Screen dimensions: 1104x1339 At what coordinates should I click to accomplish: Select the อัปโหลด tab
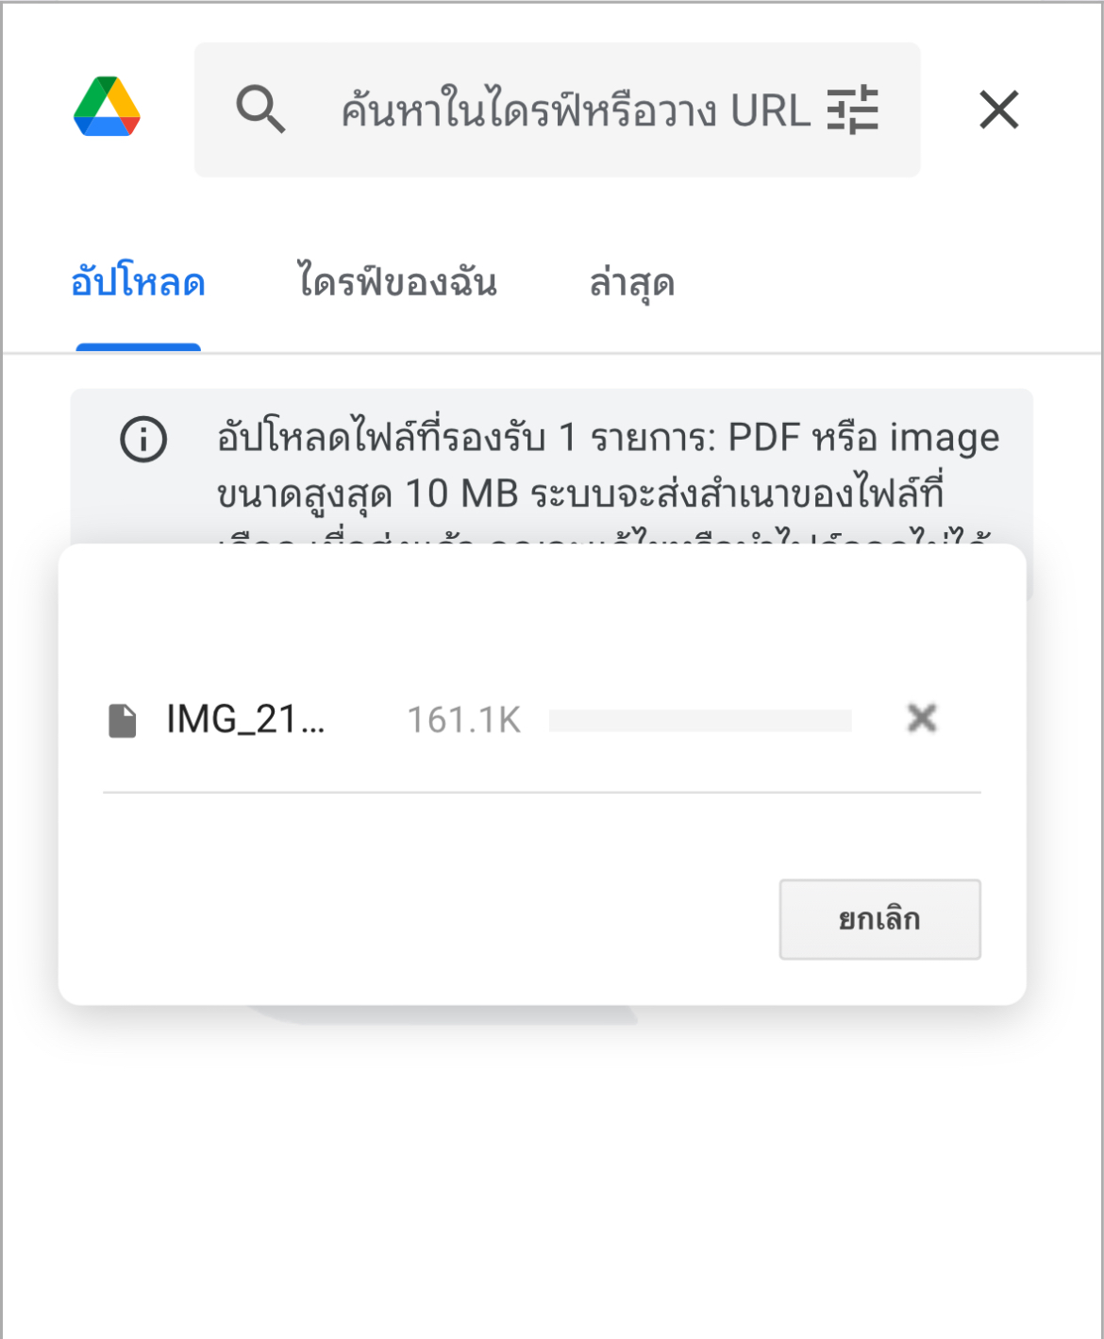pos(139,283)
